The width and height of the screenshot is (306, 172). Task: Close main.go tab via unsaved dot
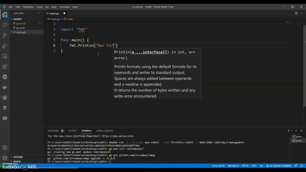(x=64, y=13)
